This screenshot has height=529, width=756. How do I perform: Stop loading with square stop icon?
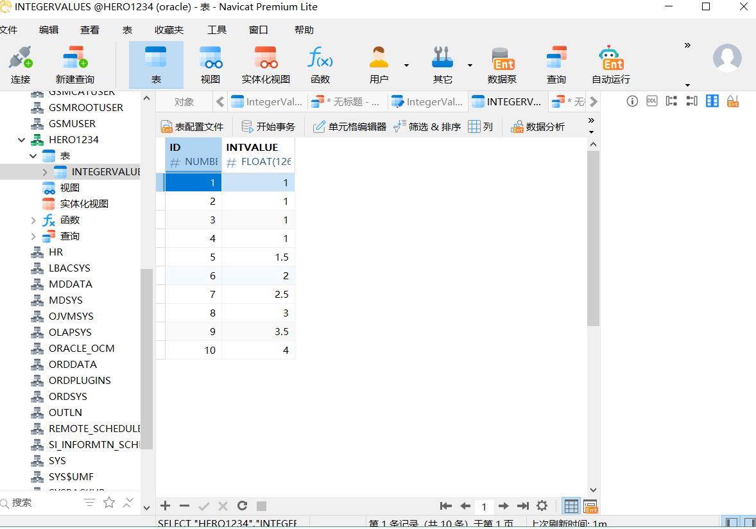point(261,506)
